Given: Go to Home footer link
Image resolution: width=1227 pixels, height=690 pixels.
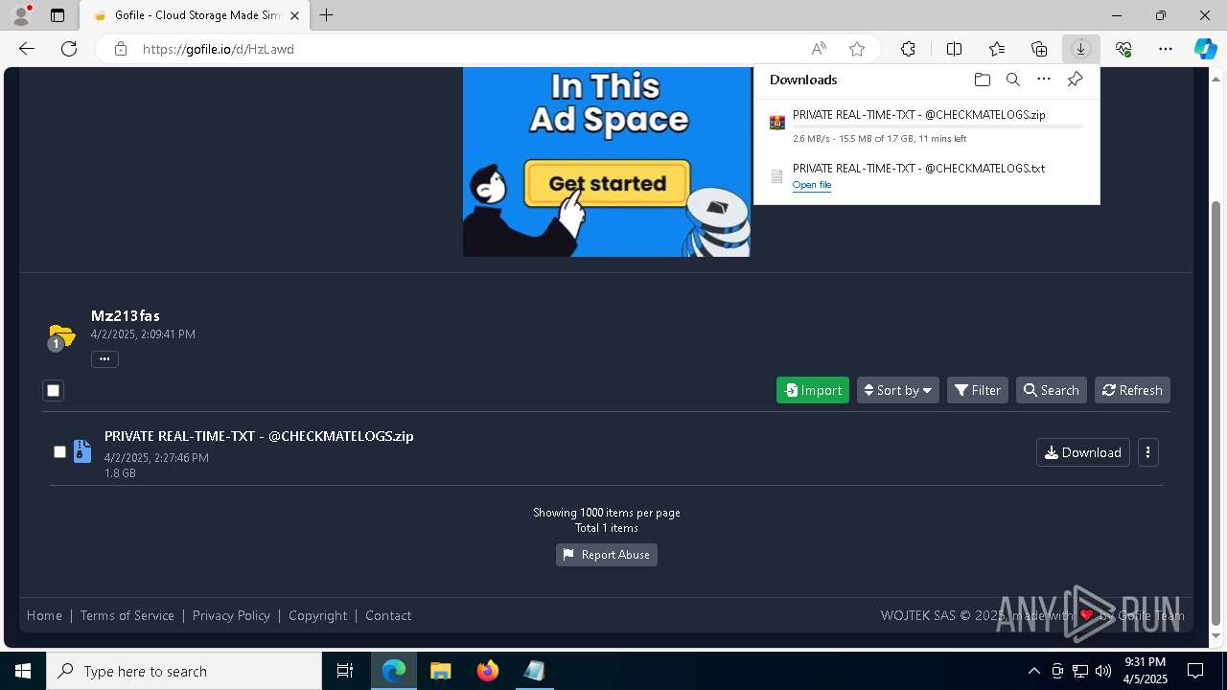Looking at the screenshot, I should 44,615.
